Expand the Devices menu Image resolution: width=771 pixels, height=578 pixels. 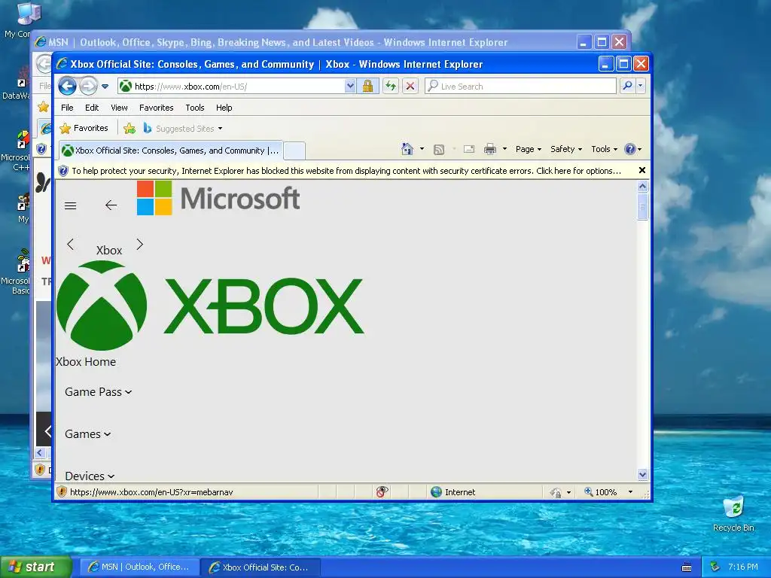[90, 476]
